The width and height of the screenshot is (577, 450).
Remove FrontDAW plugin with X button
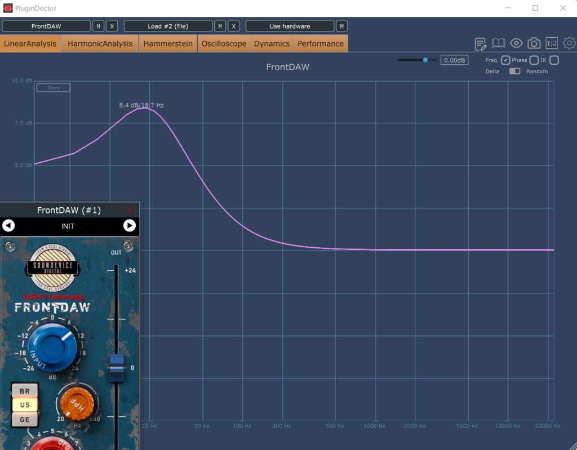(x=112, y=26)
